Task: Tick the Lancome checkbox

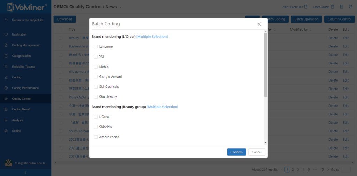Action: point(96,47)
